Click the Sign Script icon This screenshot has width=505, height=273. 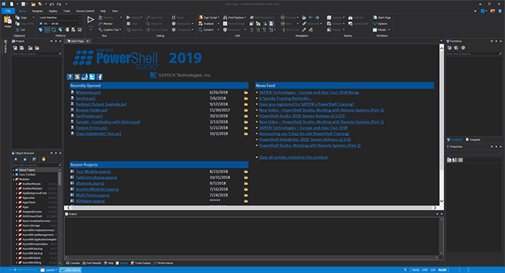[x=201, y=17]
